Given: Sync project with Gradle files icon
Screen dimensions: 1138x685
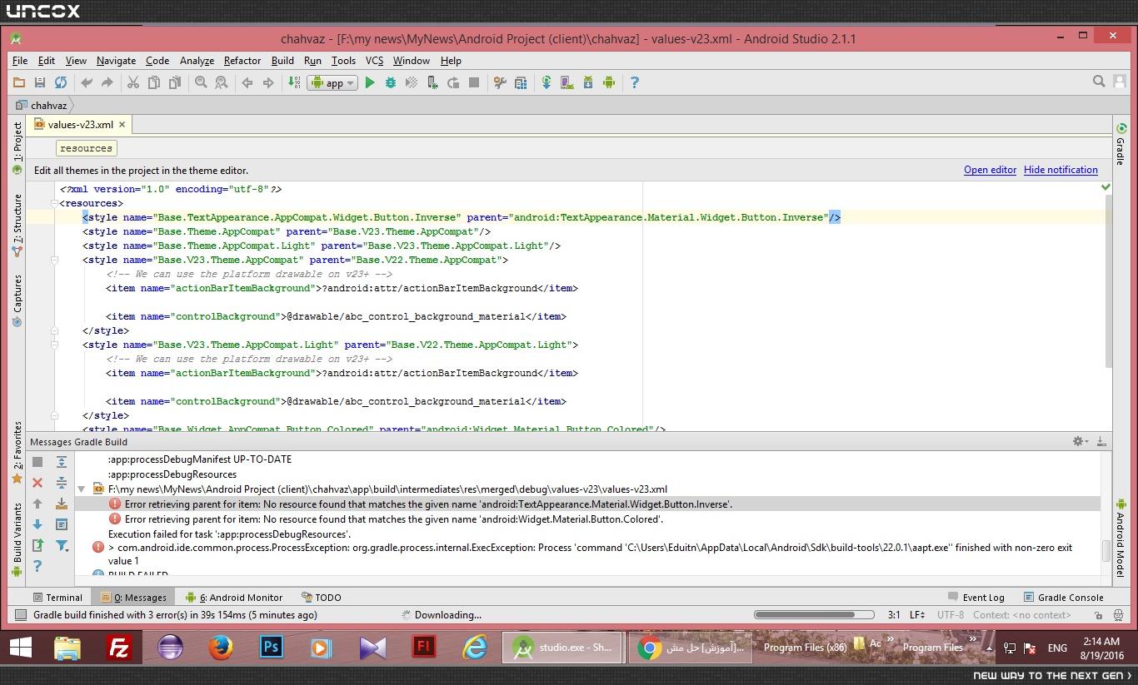Looking at the screenshot, I should coord(547,82).
